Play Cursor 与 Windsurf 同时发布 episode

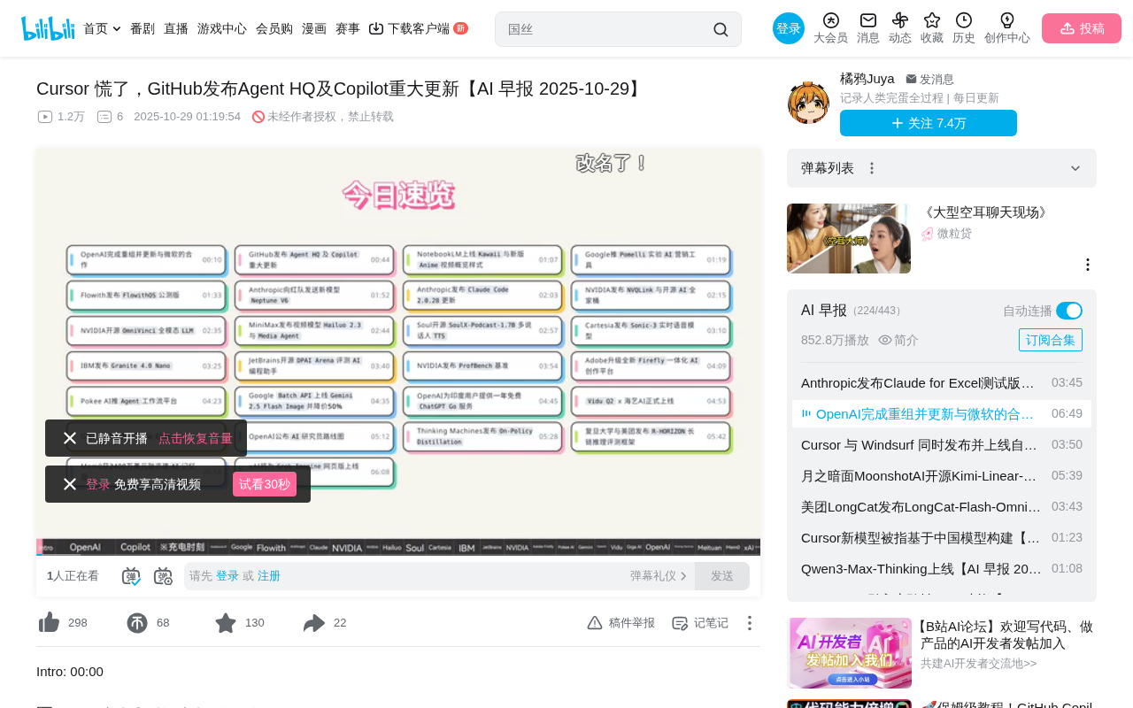[x=942, y=444]
